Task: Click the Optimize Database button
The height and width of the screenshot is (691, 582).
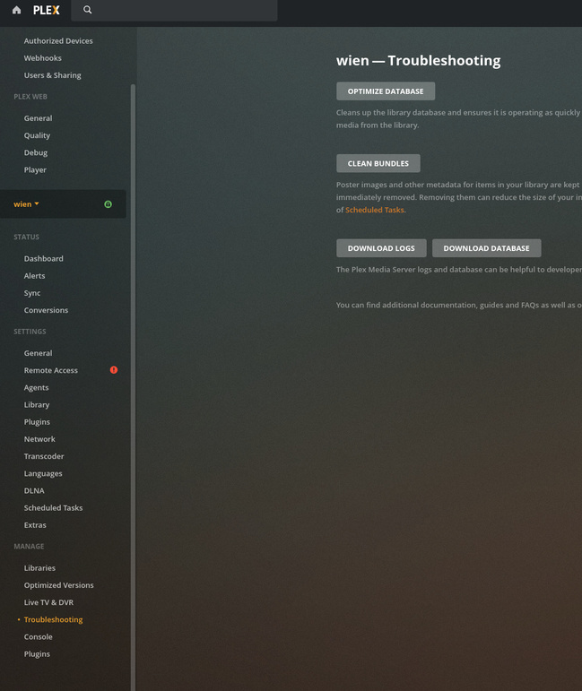Action: point(386,91)
